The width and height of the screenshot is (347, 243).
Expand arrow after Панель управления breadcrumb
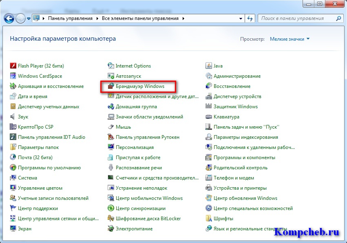(97, 19)
